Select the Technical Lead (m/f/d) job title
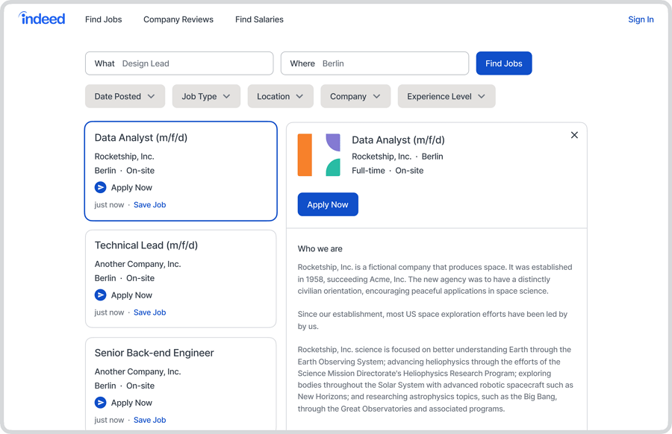The height and width of the screenshot is (434, 672). click(146, 245)
